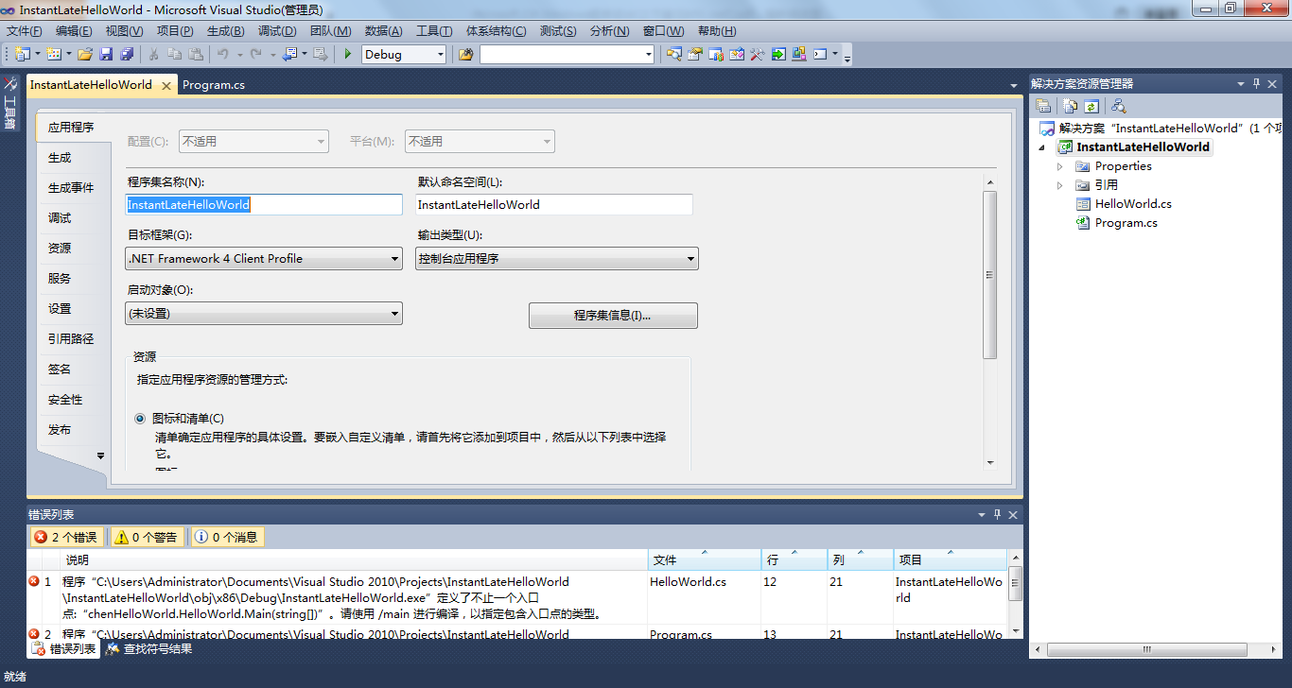Open the 生成(B) menu

pos(225,31)
